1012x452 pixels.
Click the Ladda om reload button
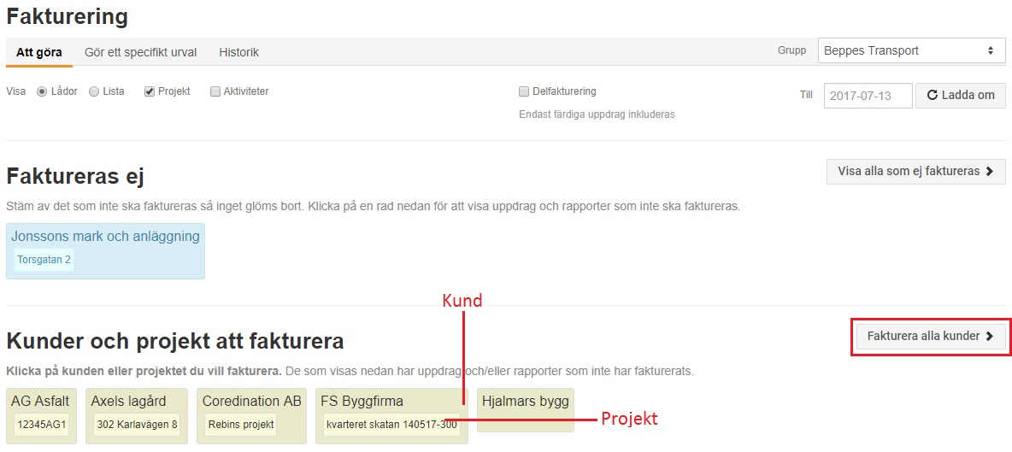pos(961,96)
